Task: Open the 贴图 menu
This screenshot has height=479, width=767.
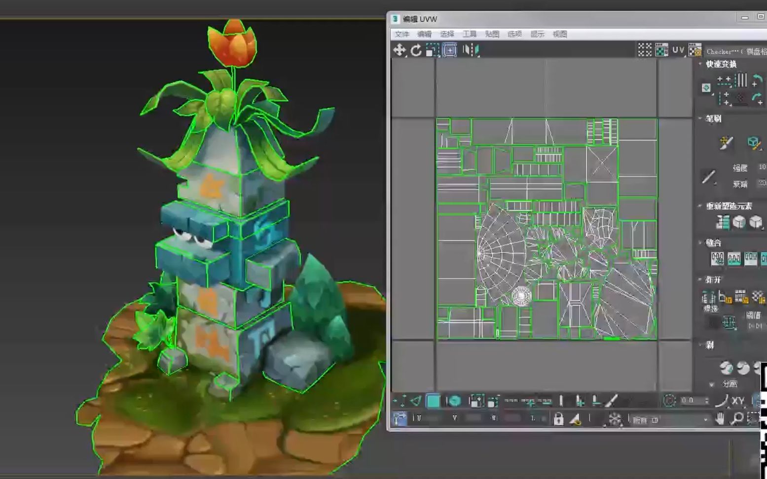Action: [x=492, y=34]
